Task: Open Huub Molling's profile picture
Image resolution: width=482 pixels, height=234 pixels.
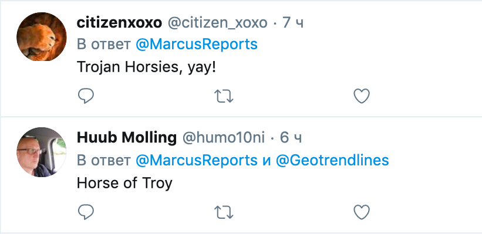Action: point(41,152)
